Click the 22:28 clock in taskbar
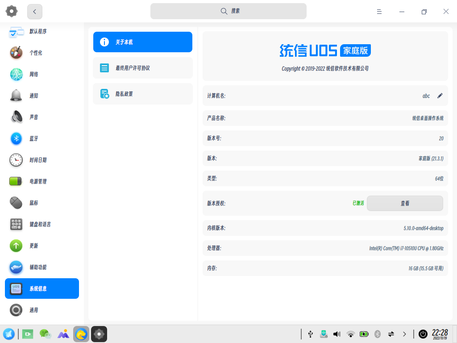Viewport: 457px width, 343px height. coord(440,334)
